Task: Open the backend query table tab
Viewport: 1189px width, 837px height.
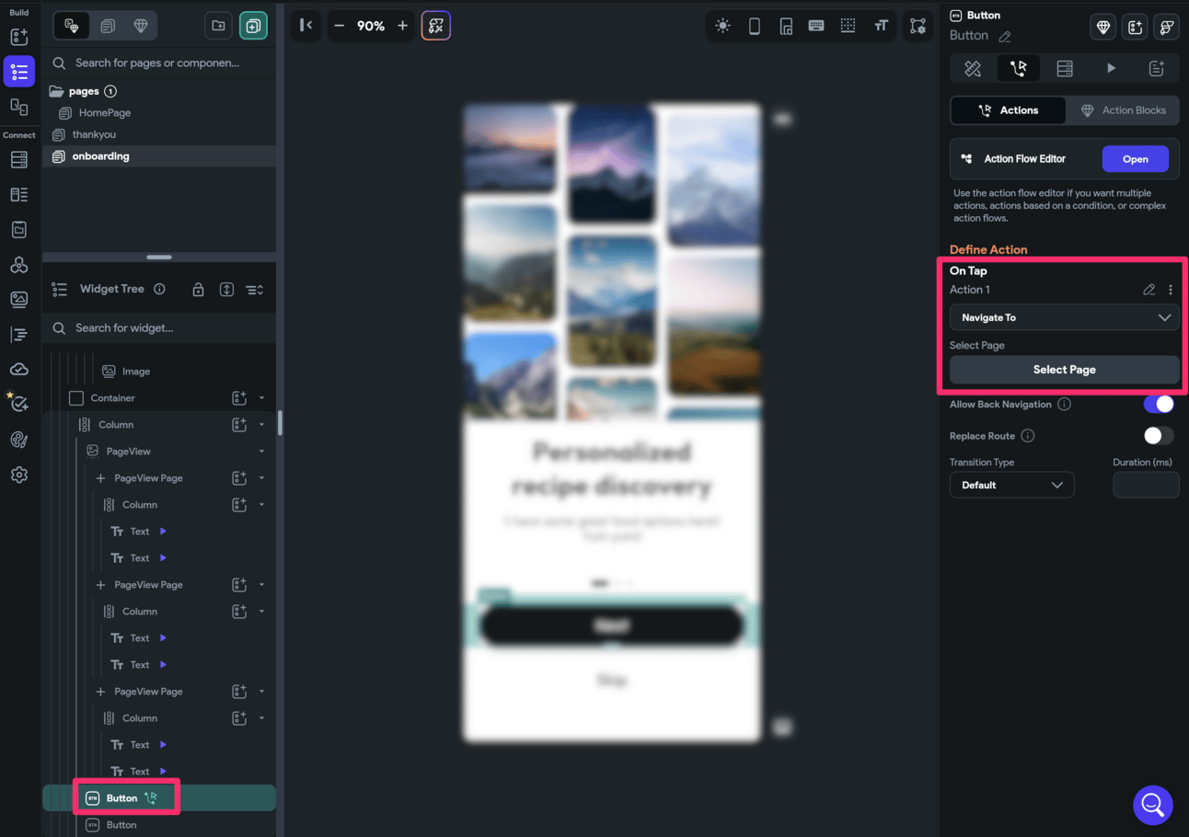Action: [x=1065, y=68]
